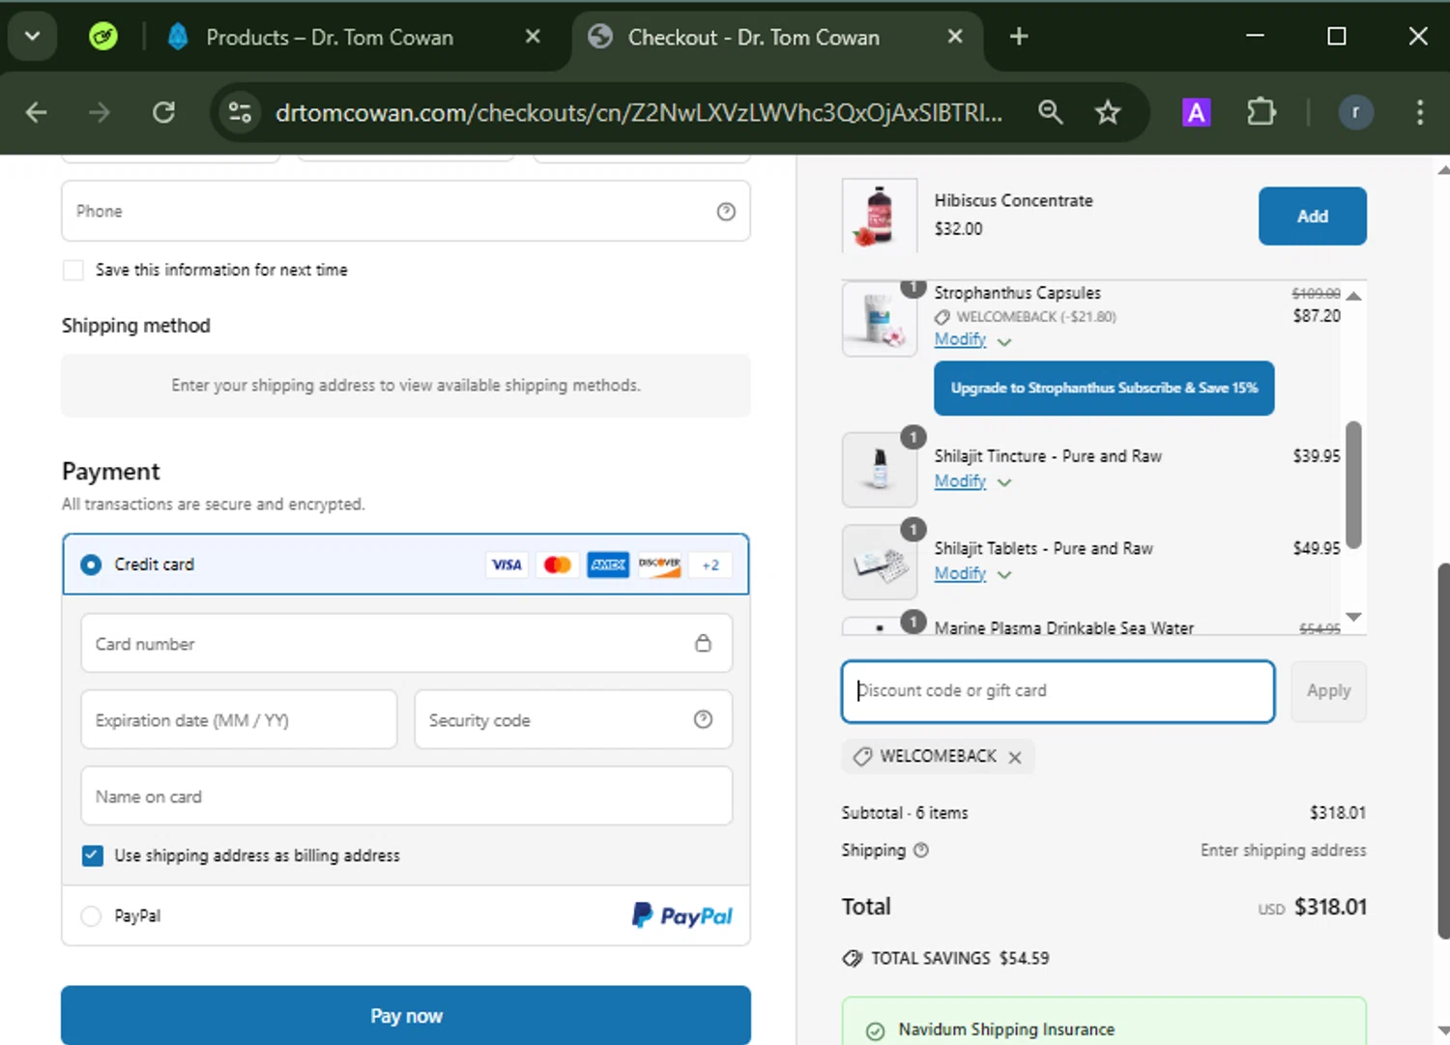Go forward to the next page

(100, 113)
